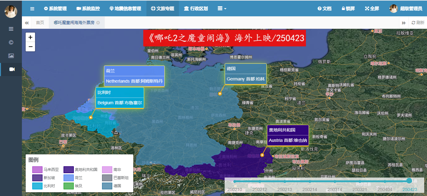Viewport: 427px width, 196px height.
Task: Click 德国 legend color swatch
Action: click(x=107, y=186)
